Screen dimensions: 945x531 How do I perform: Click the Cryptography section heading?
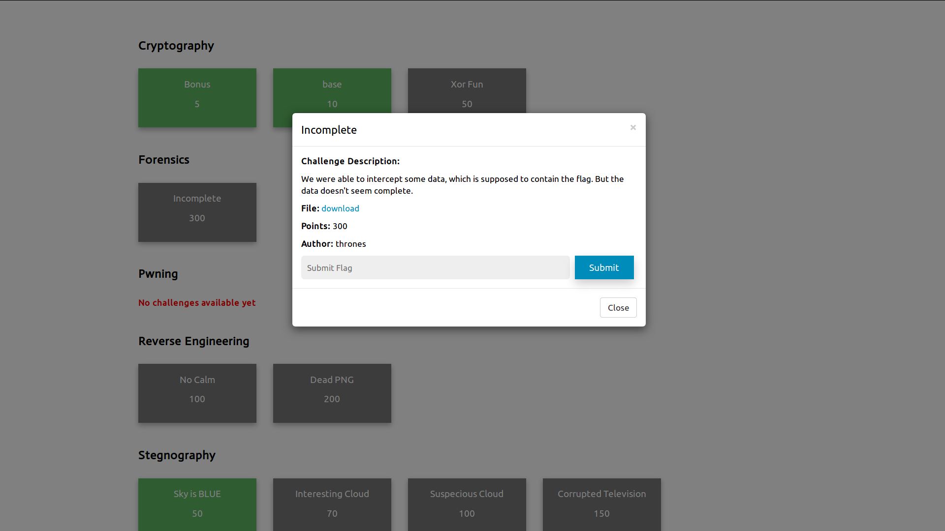point(176,46)
